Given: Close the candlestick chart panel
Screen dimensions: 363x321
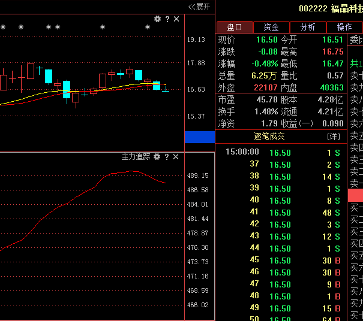Looking at the screenshot, I should coord(176,19).
